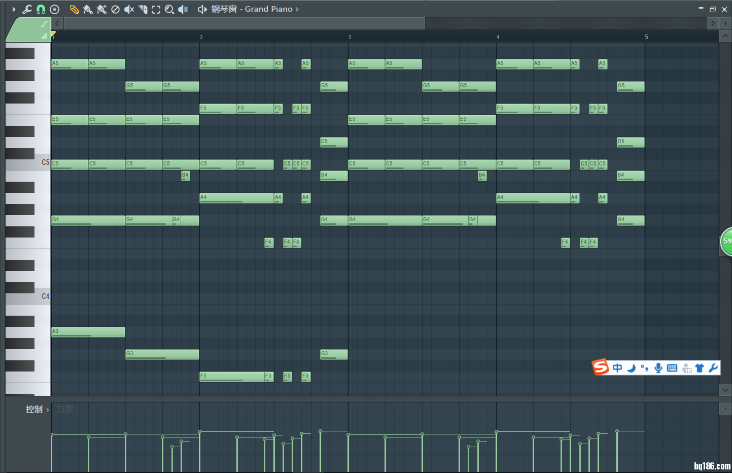The height and width of the screenshot is (473, 732).
Task: Select the long F3 note
Action: (x=232, y=377)
